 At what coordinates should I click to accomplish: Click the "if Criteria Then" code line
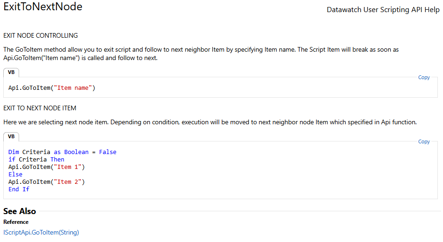36,159
